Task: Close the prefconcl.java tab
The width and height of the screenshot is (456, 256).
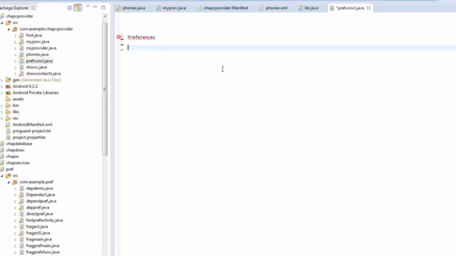Action: 368,8
